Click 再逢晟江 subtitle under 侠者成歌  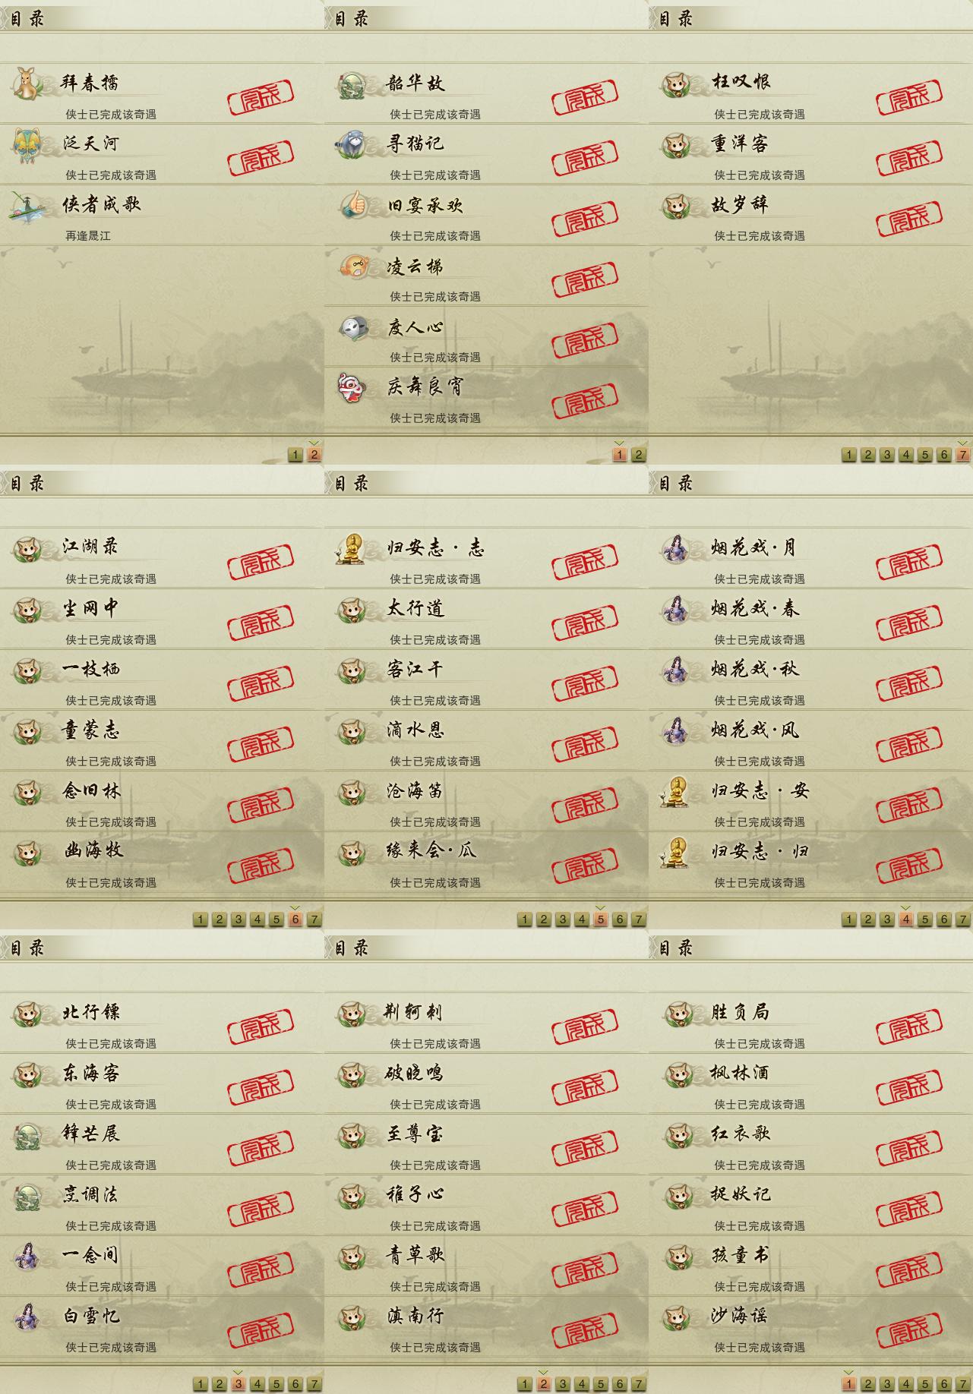[88, 236]
